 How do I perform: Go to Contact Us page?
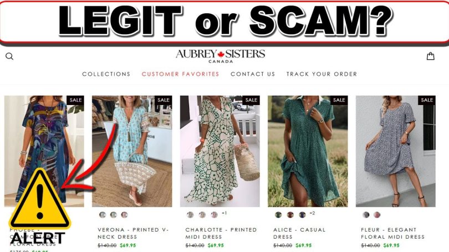(x=253, y=74)
